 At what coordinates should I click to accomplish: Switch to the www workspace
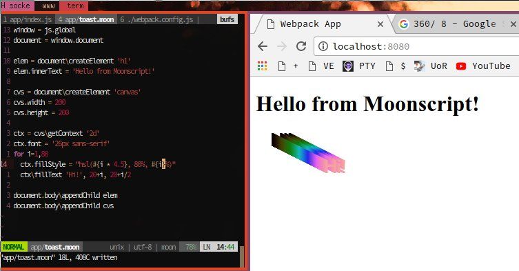48,6
